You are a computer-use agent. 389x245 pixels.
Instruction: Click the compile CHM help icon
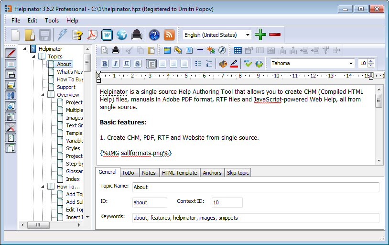62,35
